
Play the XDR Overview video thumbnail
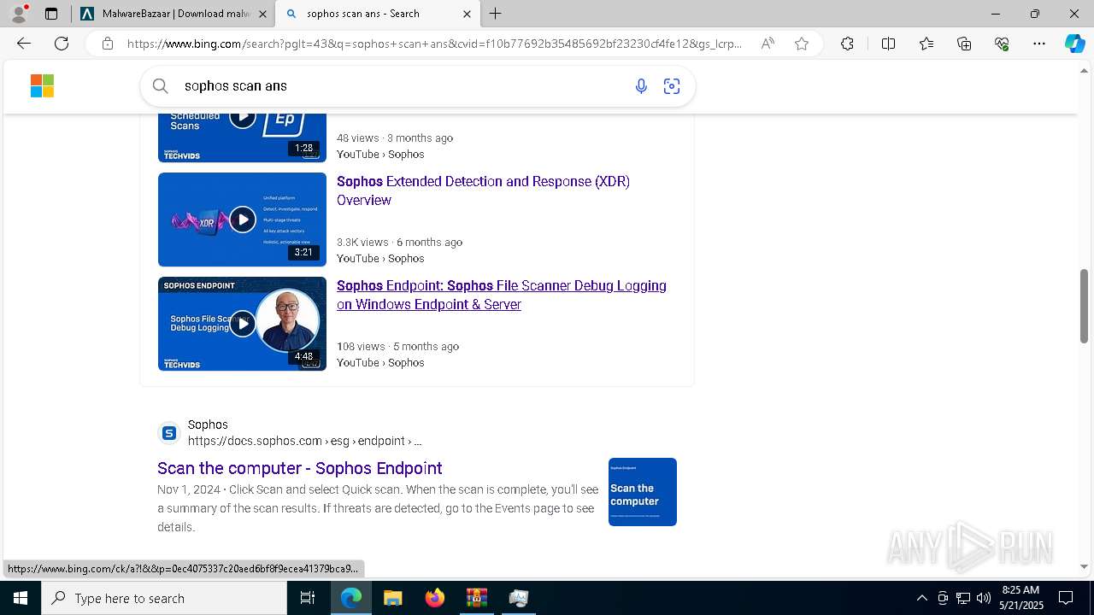point(242,220)
